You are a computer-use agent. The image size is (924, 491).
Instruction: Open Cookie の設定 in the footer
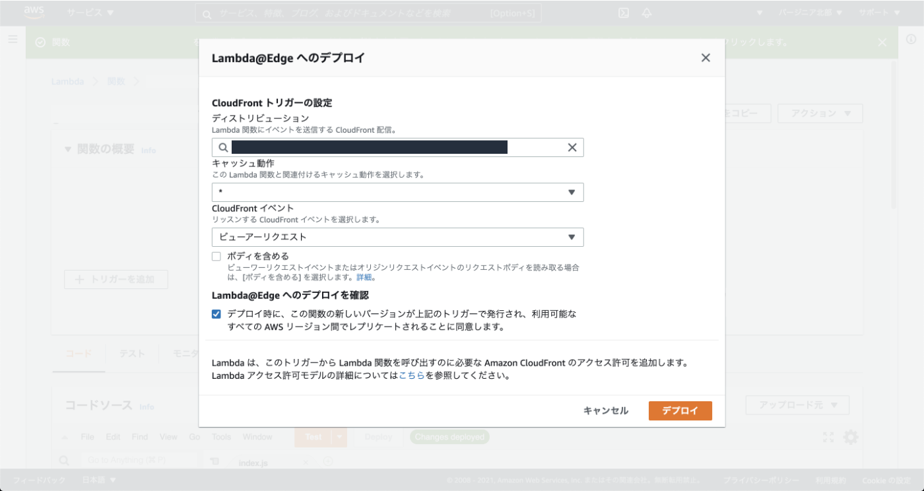click(x=886, y=480)
